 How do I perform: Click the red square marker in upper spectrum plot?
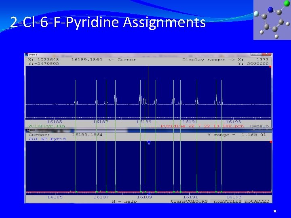[270, 67]
